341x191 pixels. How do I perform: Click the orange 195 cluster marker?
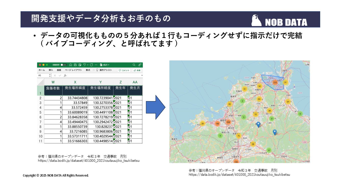click(217, 124)
